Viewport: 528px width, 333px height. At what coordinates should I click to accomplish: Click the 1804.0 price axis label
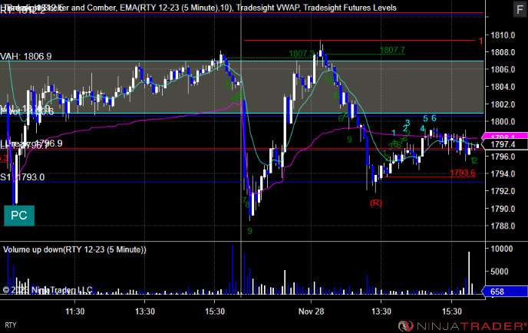pos(503,87)
